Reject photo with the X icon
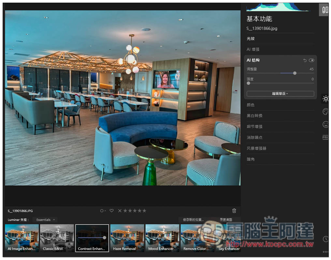The height and width of the screenshot is (260, 331). 120,211
